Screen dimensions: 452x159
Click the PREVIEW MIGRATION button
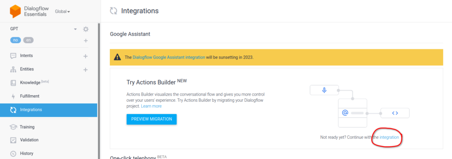152,119
